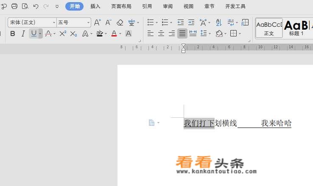Apply distributed alignment
The image size is (313, 186).
pyautogui.click(x=193, y=33)
